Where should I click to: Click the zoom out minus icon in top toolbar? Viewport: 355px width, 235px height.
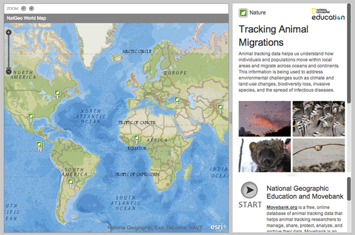(23, 9)
